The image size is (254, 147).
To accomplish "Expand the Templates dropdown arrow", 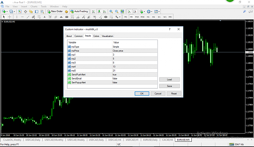I will tap(159, 12).
